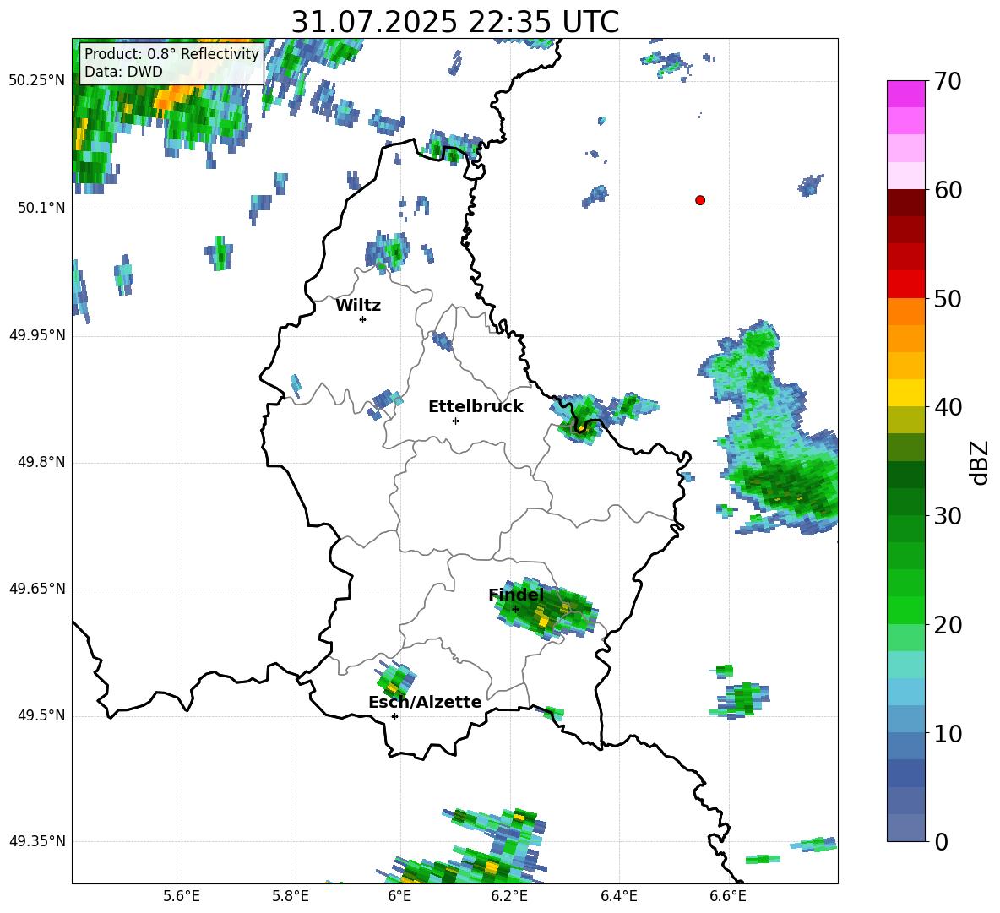Click the red dot station marker
This screenshot has height=913, width=1000.
tap(700, 200)
